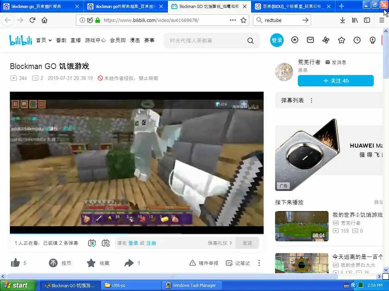The height and width of the screenshot is (291, 389).
Task: Click the uploader avatar image
Action: pos(284,72)
